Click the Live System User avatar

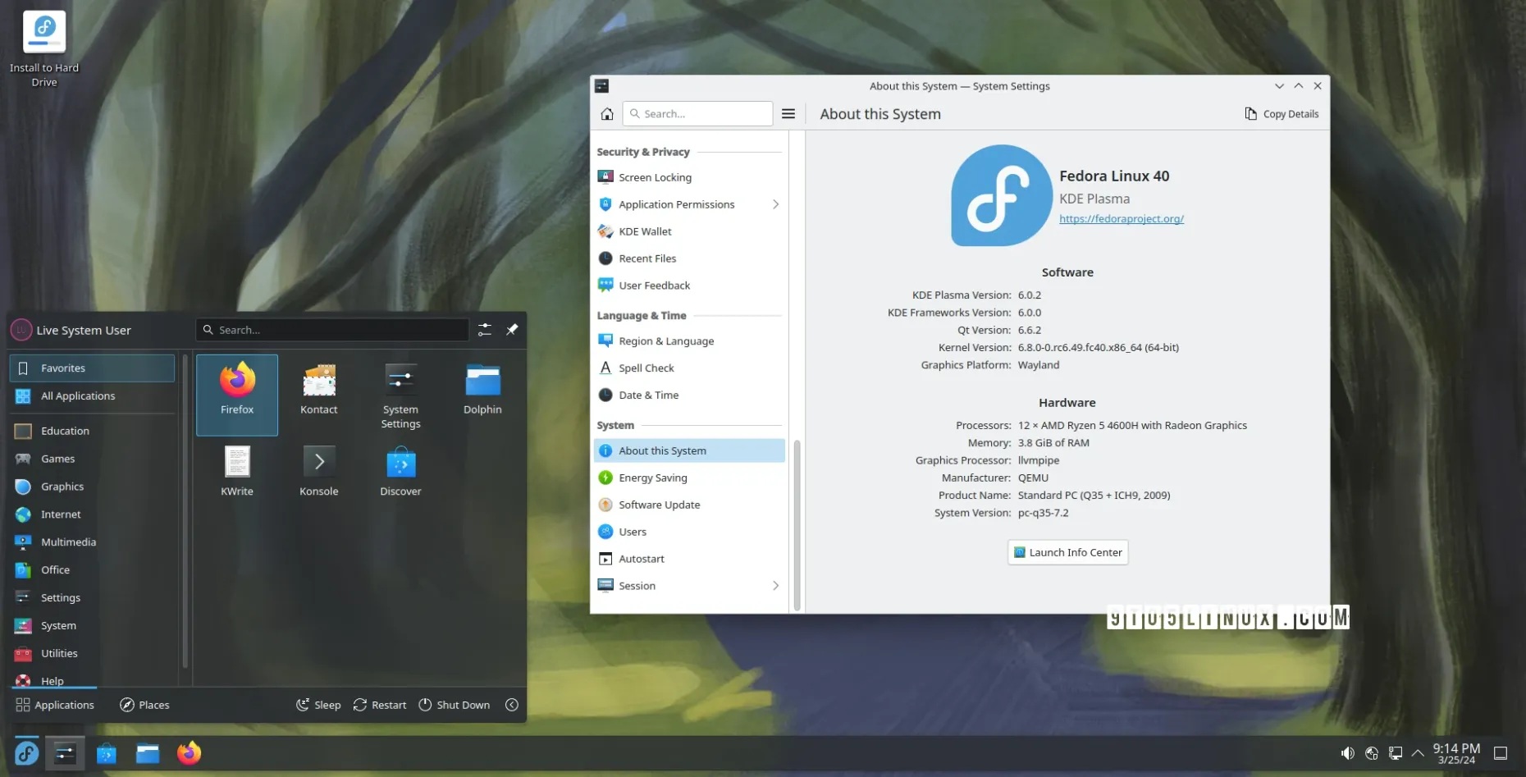[21, 330]
